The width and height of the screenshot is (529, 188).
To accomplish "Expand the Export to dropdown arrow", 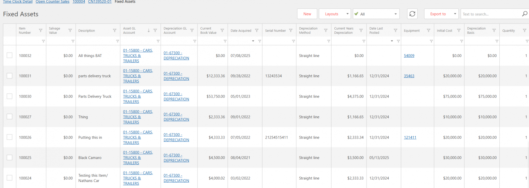I will [x=455, y=14].
